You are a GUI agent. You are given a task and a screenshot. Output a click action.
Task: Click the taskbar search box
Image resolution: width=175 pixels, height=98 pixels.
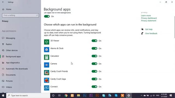[x=28, y=96]
